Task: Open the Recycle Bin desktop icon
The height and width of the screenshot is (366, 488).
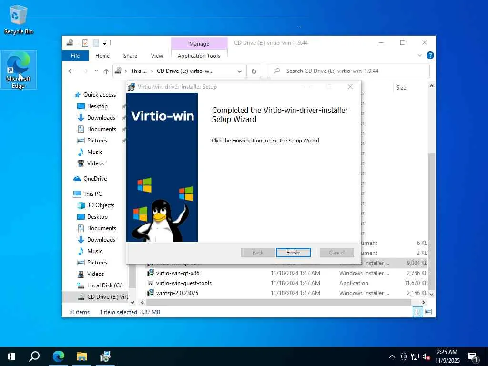Action: pyautogui.click(x=18, y=19)
